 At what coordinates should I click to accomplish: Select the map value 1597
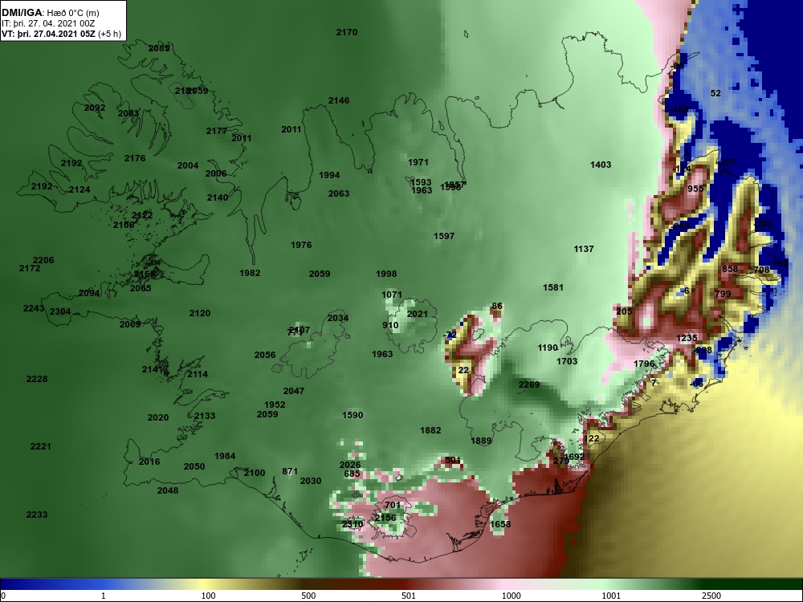pyautogui.click(x=444, y=237)
